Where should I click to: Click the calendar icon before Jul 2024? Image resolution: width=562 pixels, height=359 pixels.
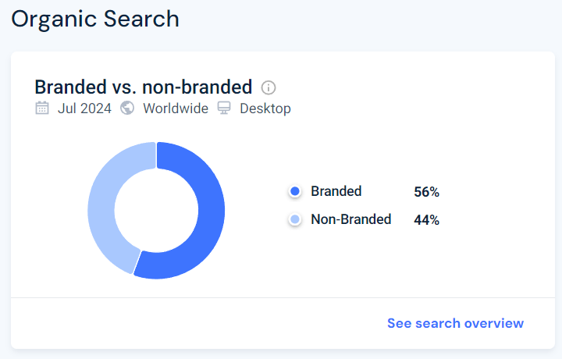pos(42,108)
